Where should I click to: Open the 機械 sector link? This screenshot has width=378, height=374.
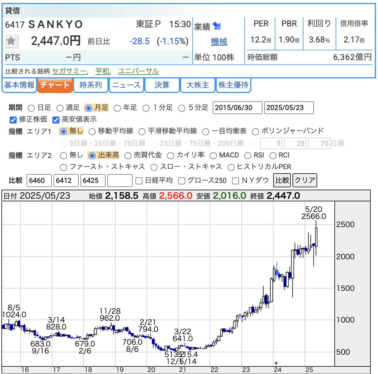tap(219, 42)
